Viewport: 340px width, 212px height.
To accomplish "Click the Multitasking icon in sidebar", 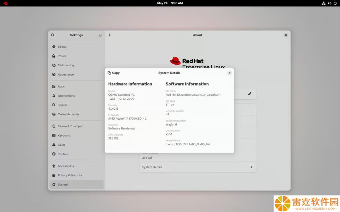I will (x=54, y=65).
